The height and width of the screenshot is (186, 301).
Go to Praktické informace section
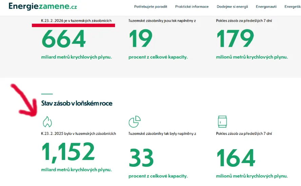192,7
